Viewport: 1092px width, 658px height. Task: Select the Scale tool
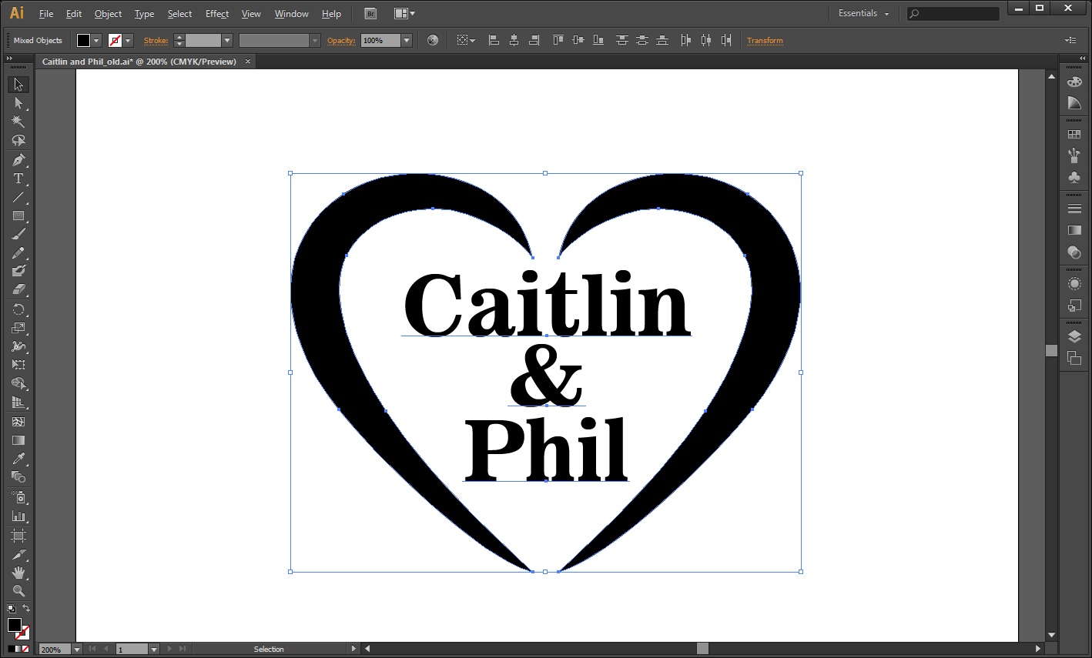tap(18, 329)
